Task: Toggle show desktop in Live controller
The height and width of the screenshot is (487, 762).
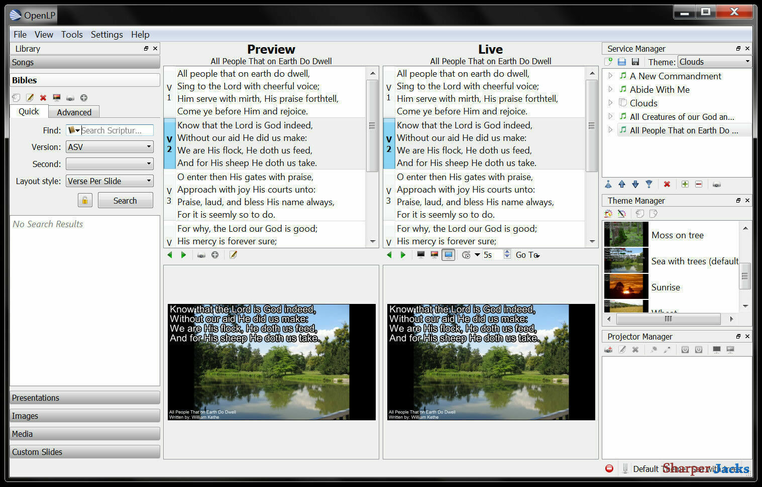Action: click(449, 255)
